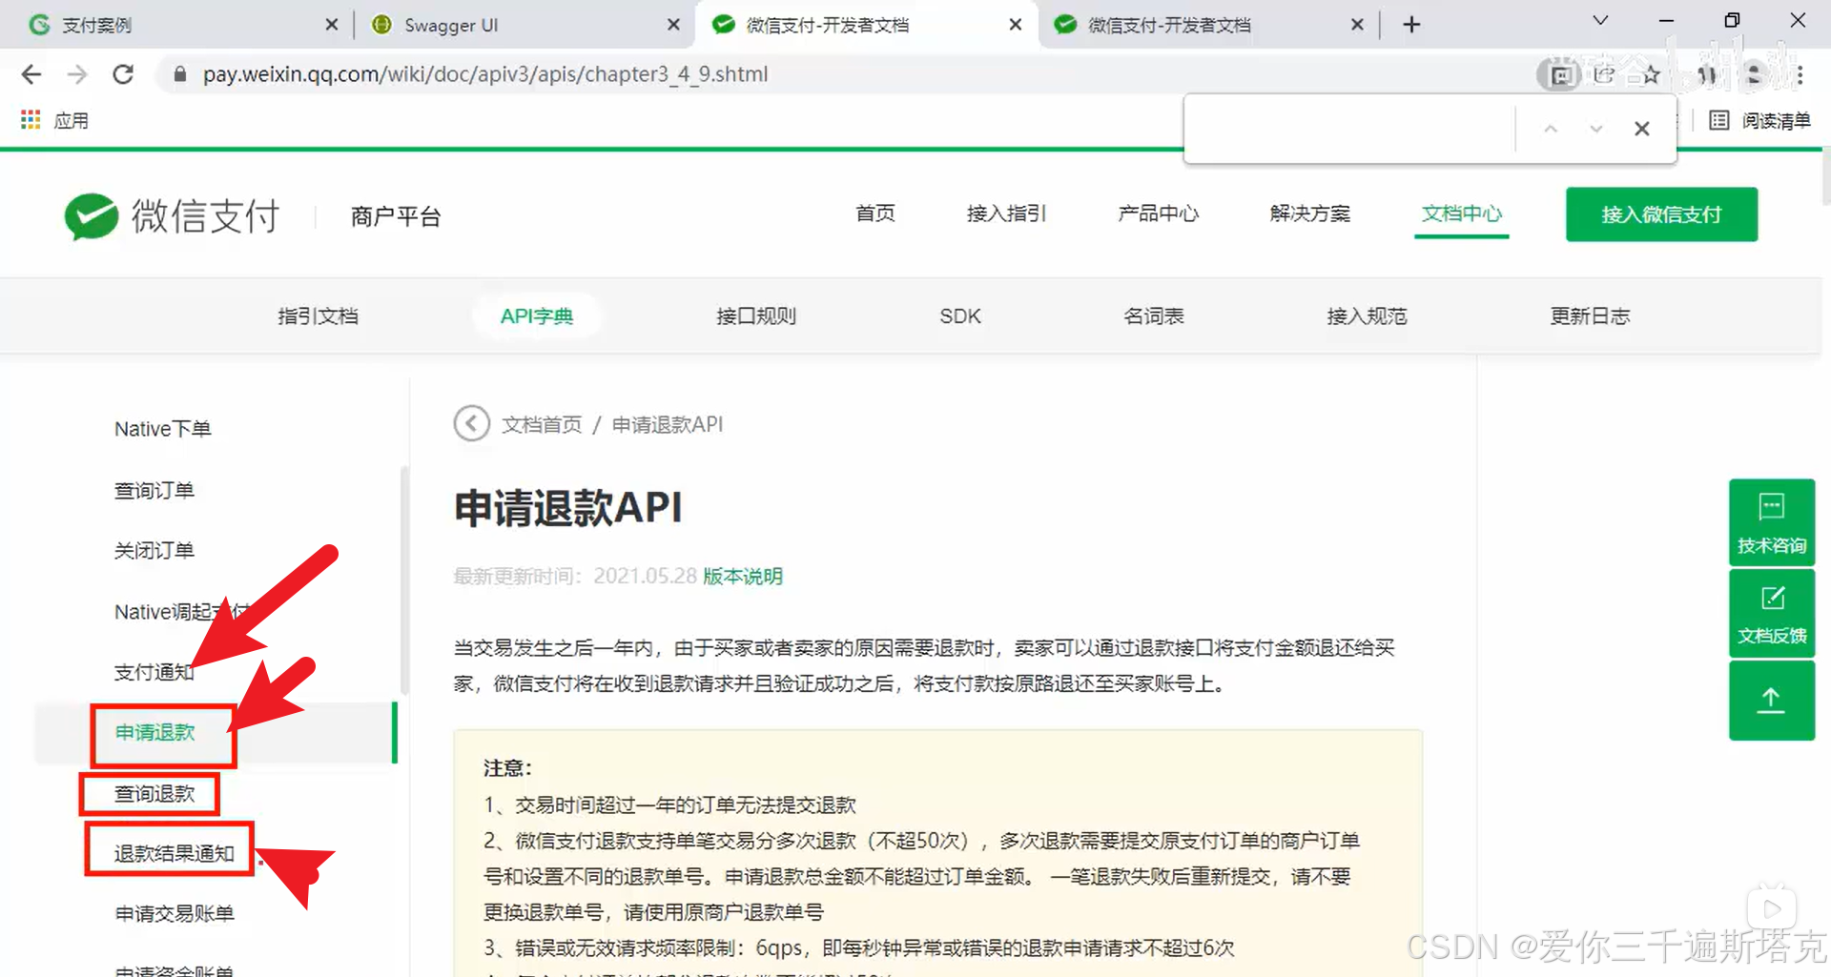Open 查询订单 in the sidebar
Image resolution: width=1831 pixels, height=977 pixels.
coord(154,490)
